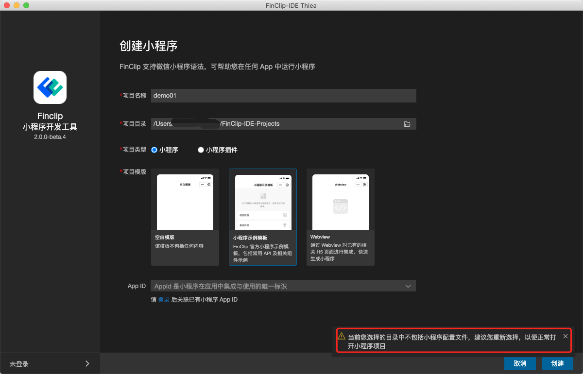Choose the Webview template card
583x374 pixels.
coord(341,217)
